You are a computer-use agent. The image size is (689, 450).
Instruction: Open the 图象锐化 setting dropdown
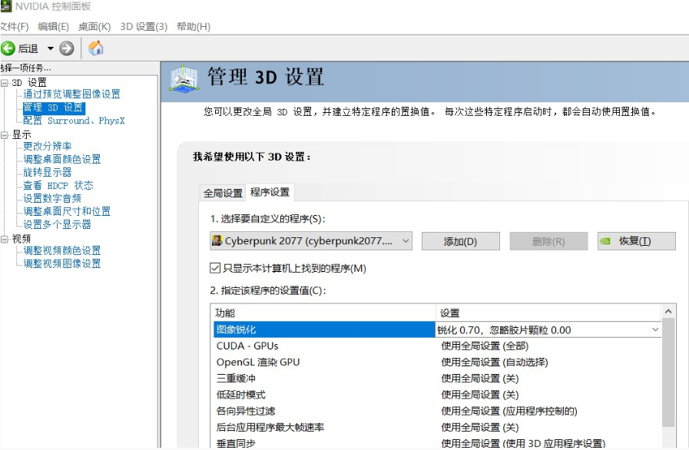tap(657, 329)
